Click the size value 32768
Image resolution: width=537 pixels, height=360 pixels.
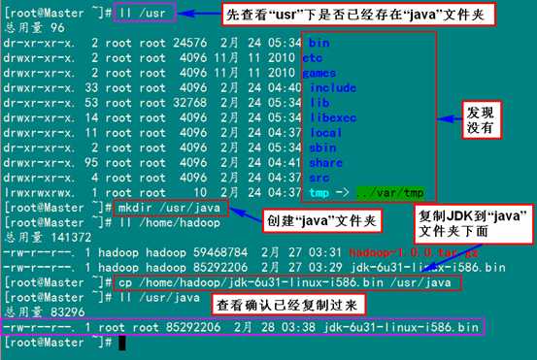pos(190,103)
